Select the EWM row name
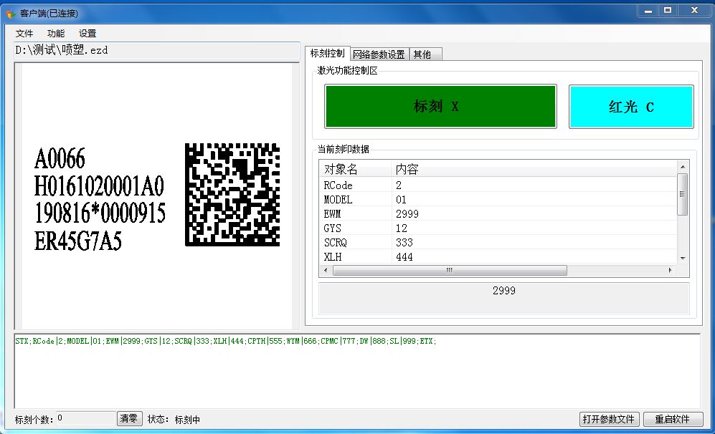 (x=332, y=214)
